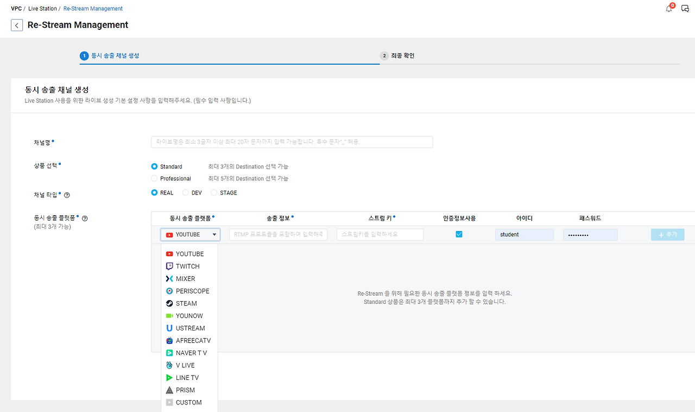Click the 인증정보사용 column header

tap(459, 219)
